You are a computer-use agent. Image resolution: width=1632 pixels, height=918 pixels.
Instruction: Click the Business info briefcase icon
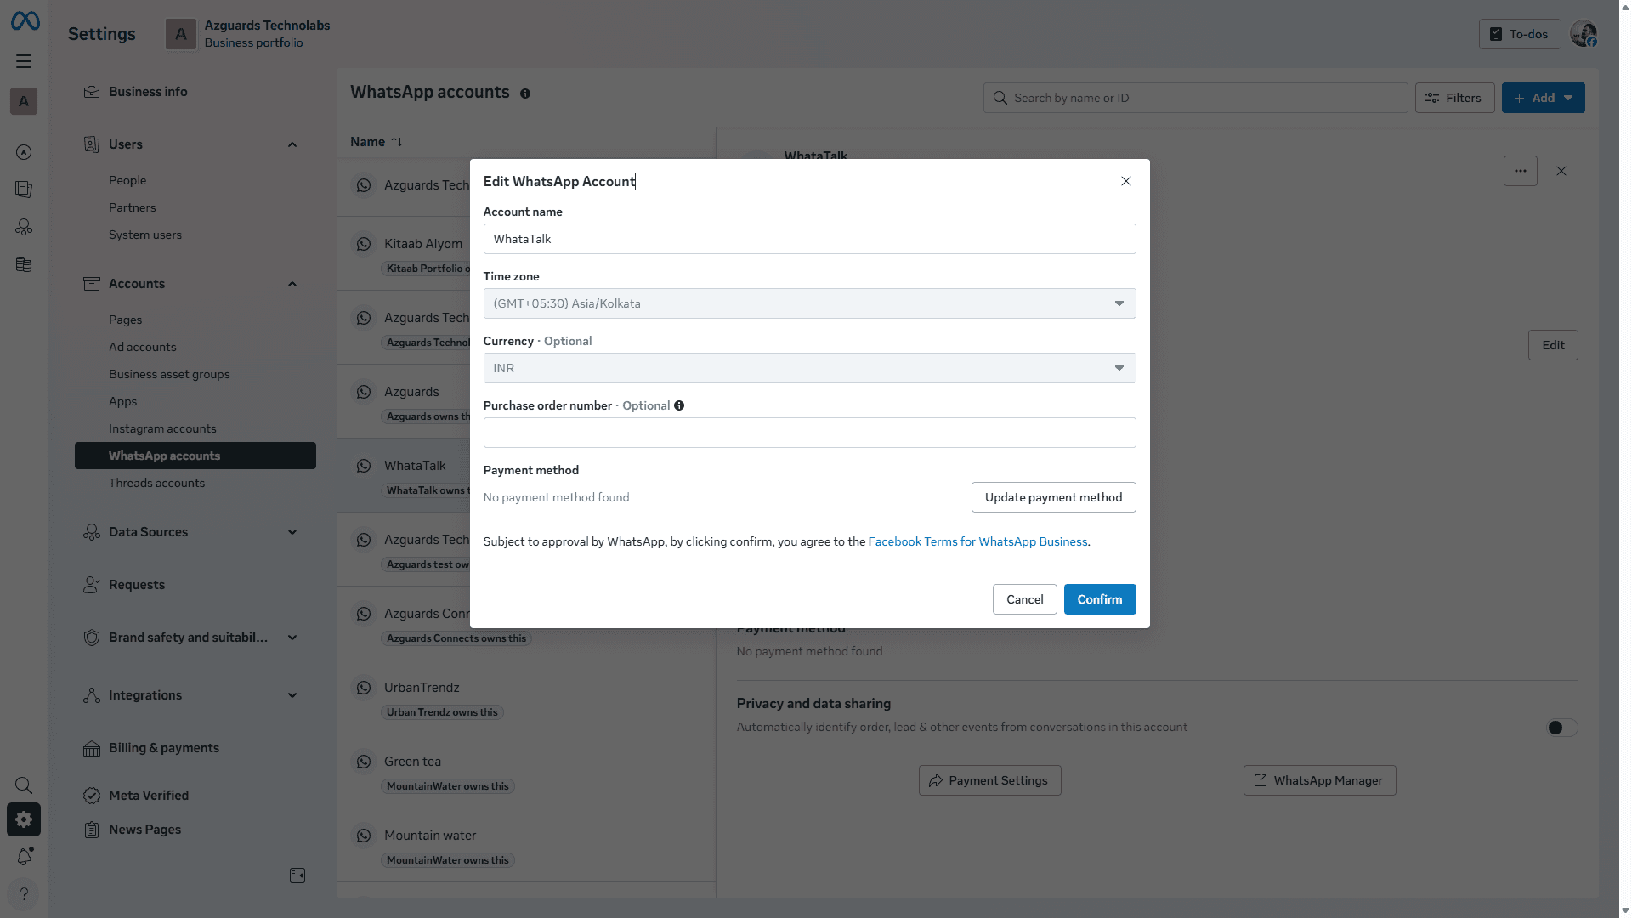point(92,92)
